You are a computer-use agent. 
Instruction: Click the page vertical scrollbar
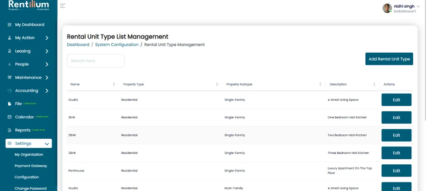point(425,60)
